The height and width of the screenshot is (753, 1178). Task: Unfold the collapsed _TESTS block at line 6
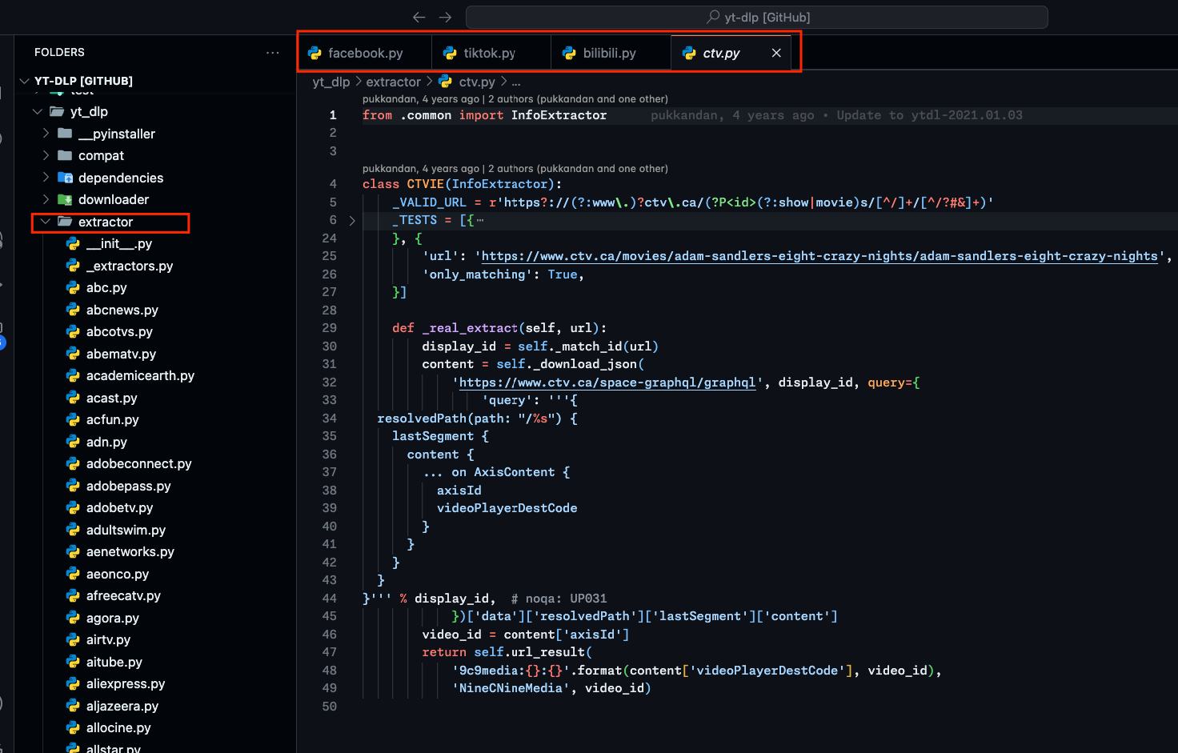(x=352, y=220)
